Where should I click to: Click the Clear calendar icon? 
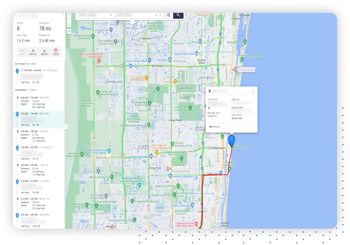point(56,52)
